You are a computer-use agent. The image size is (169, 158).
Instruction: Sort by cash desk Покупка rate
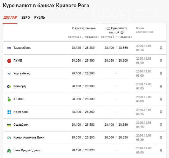[74, 37]
